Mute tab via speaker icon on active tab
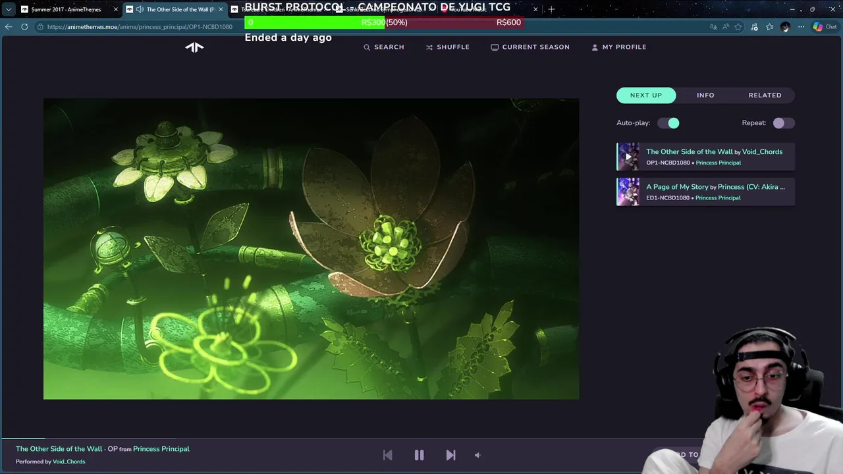843x474 pixels. (140, 9)
